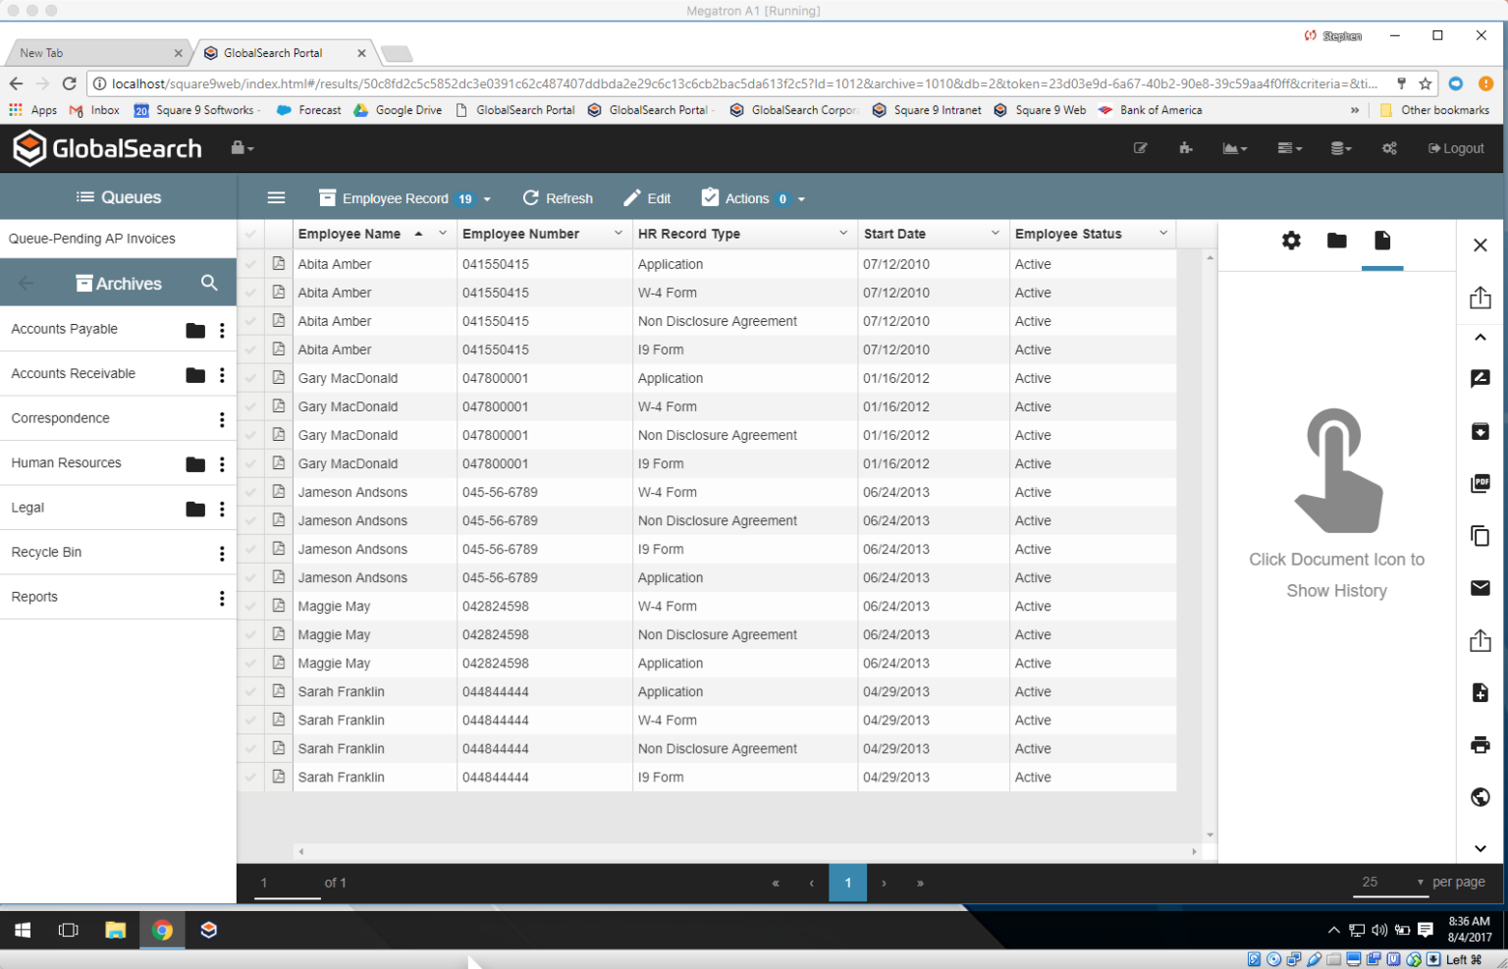Open the three-dot menu for Correspondence
This screenshot has width=1508, height=969.
[222, 419]
